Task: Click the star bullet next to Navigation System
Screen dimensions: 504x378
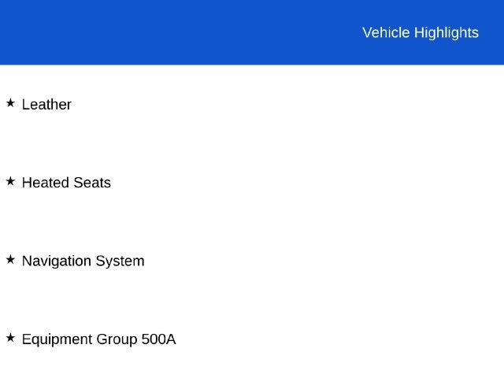Action: click(x=10, y=259)
